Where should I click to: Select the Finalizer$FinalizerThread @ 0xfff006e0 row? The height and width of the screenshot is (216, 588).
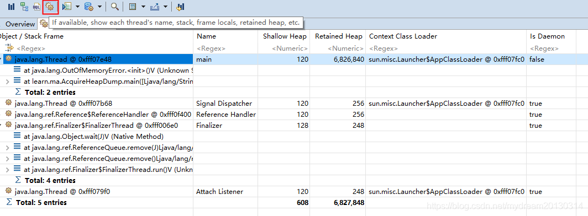coord(288,126)
